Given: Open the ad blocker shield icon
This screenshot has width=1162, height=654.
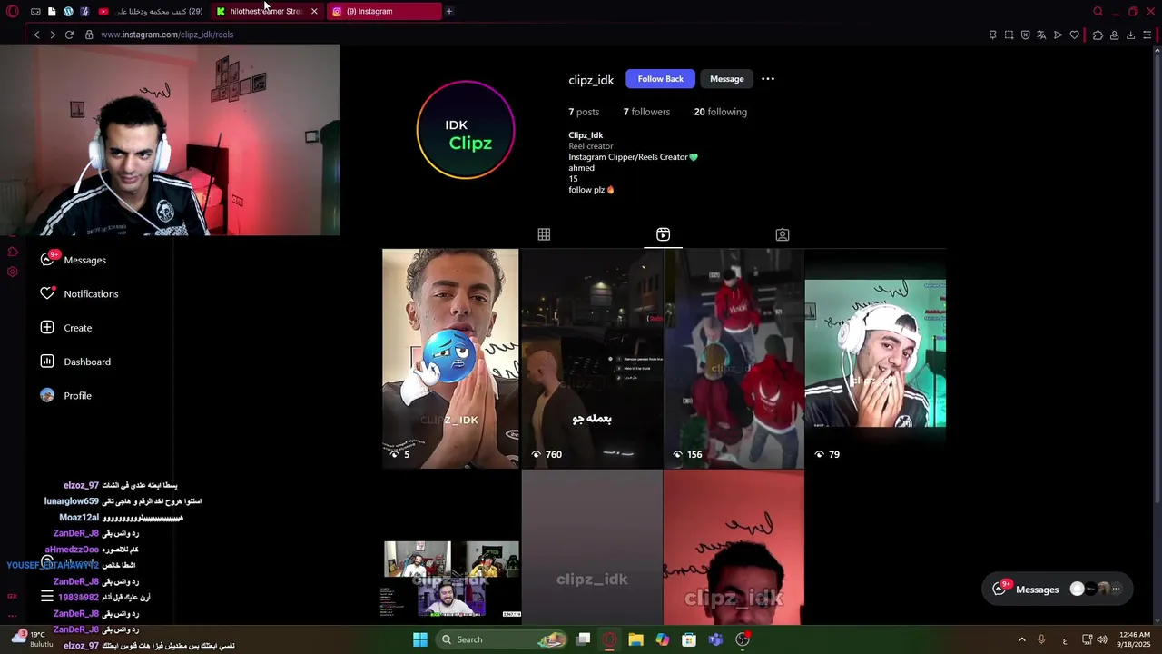Looking at the screenshot, I should point(1026,35).
